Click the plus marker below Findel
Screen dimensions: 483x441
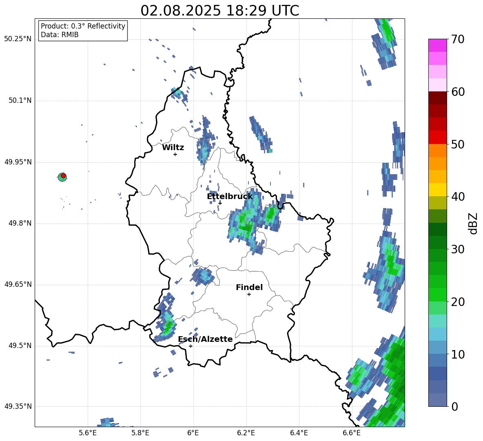click(249, 294)
